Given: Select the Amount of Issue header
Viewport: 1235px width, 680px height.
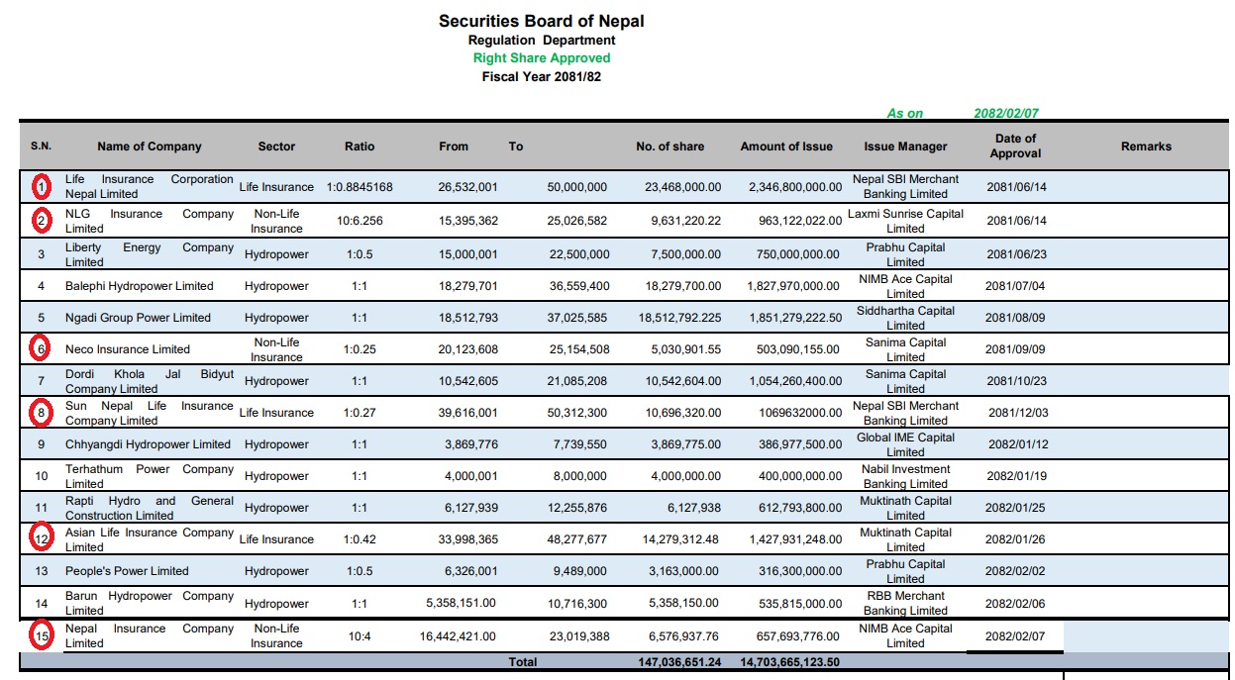Looking at the screenshot, I should point(786,146).
